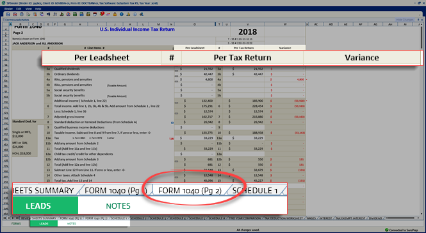Click the orange notepad toolbar icon
This screenshot has height=233, width=426.
click(x=35, y=14)
